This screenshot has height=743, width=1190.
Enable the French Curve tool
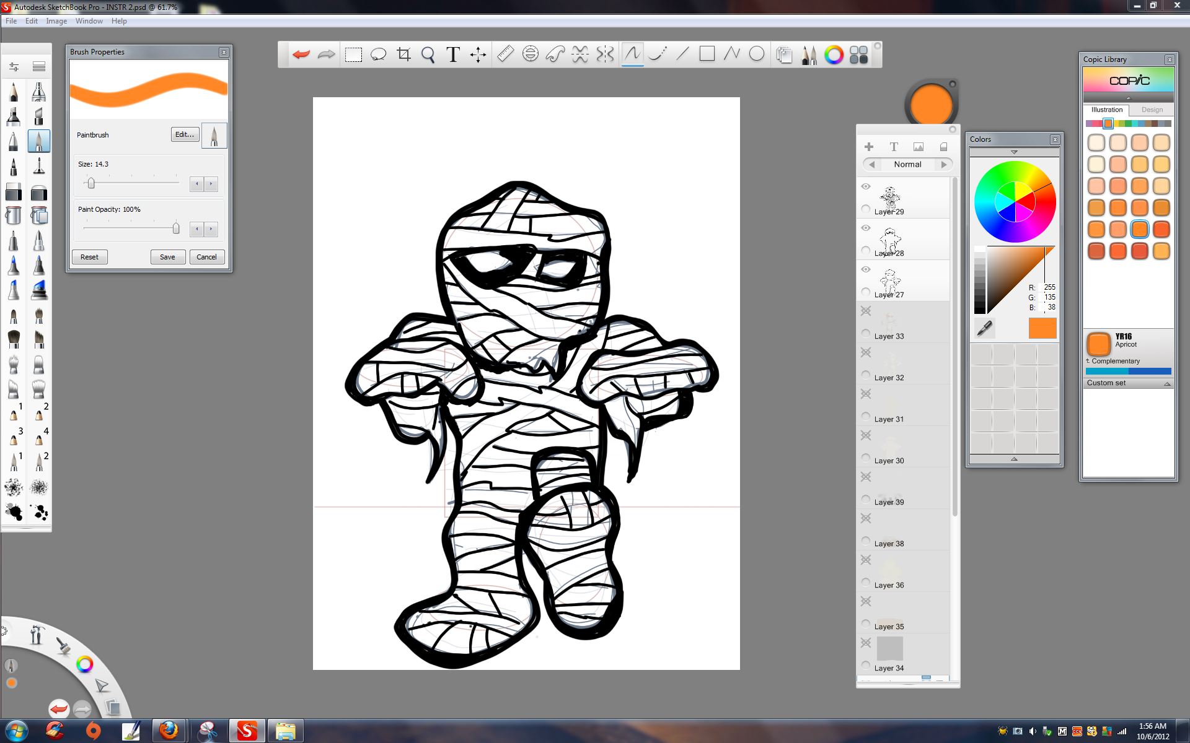(x=555, y=54)
